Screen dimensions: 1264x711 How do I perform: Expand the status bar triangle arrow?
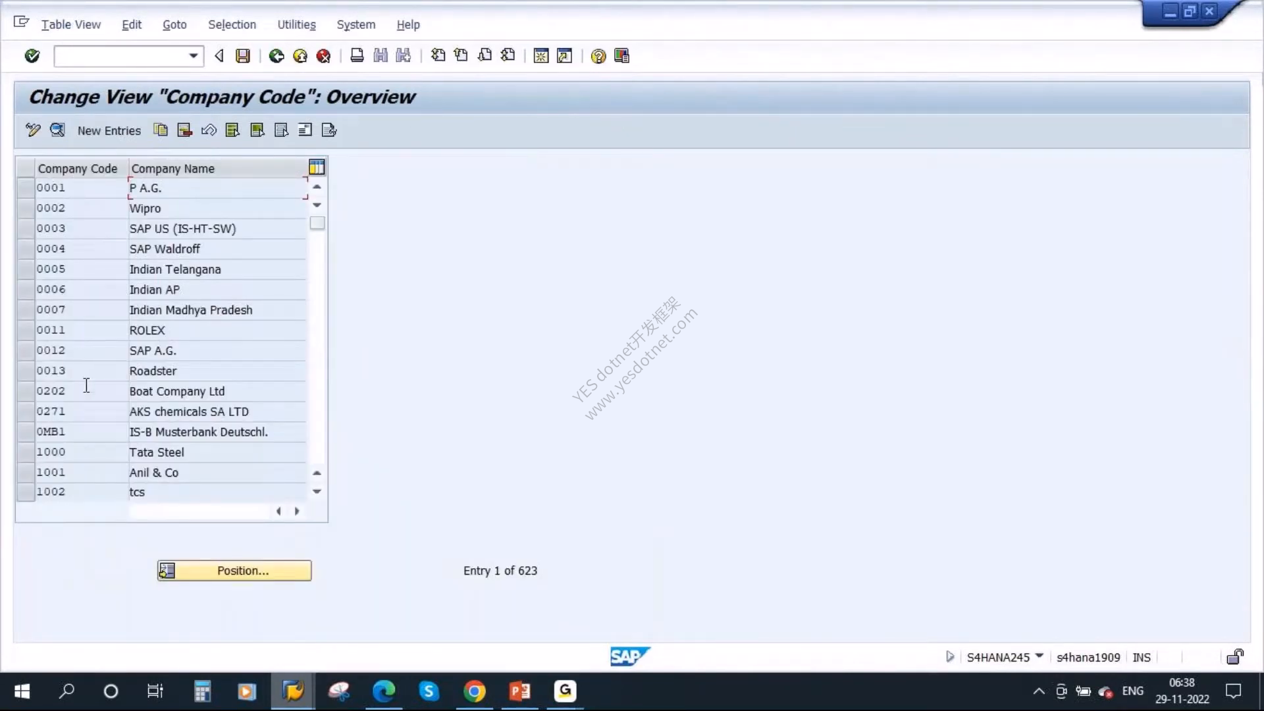(949, 656)
